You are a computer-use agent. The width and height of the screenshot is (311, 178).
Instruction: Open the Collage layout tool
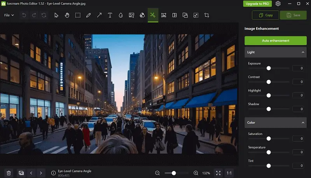[x=174, y=15]
